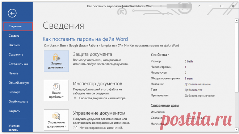Click the Связанные даты heading

[x=165, y=105]
